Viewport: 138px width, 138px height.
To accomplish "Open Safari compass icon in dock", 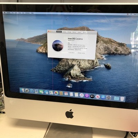I will pos(32,91).
